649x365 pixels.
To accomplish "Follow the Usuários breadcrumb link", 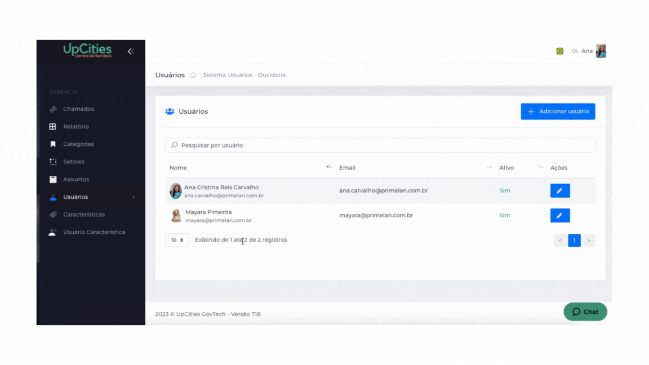I will pyautogui.click(x=240, y=75).
